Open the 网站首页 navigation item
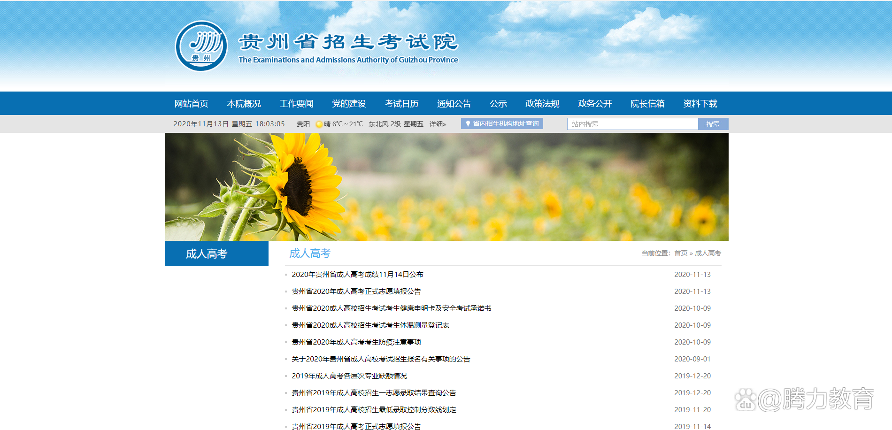 pyautogui.click(x=191, y=103)
